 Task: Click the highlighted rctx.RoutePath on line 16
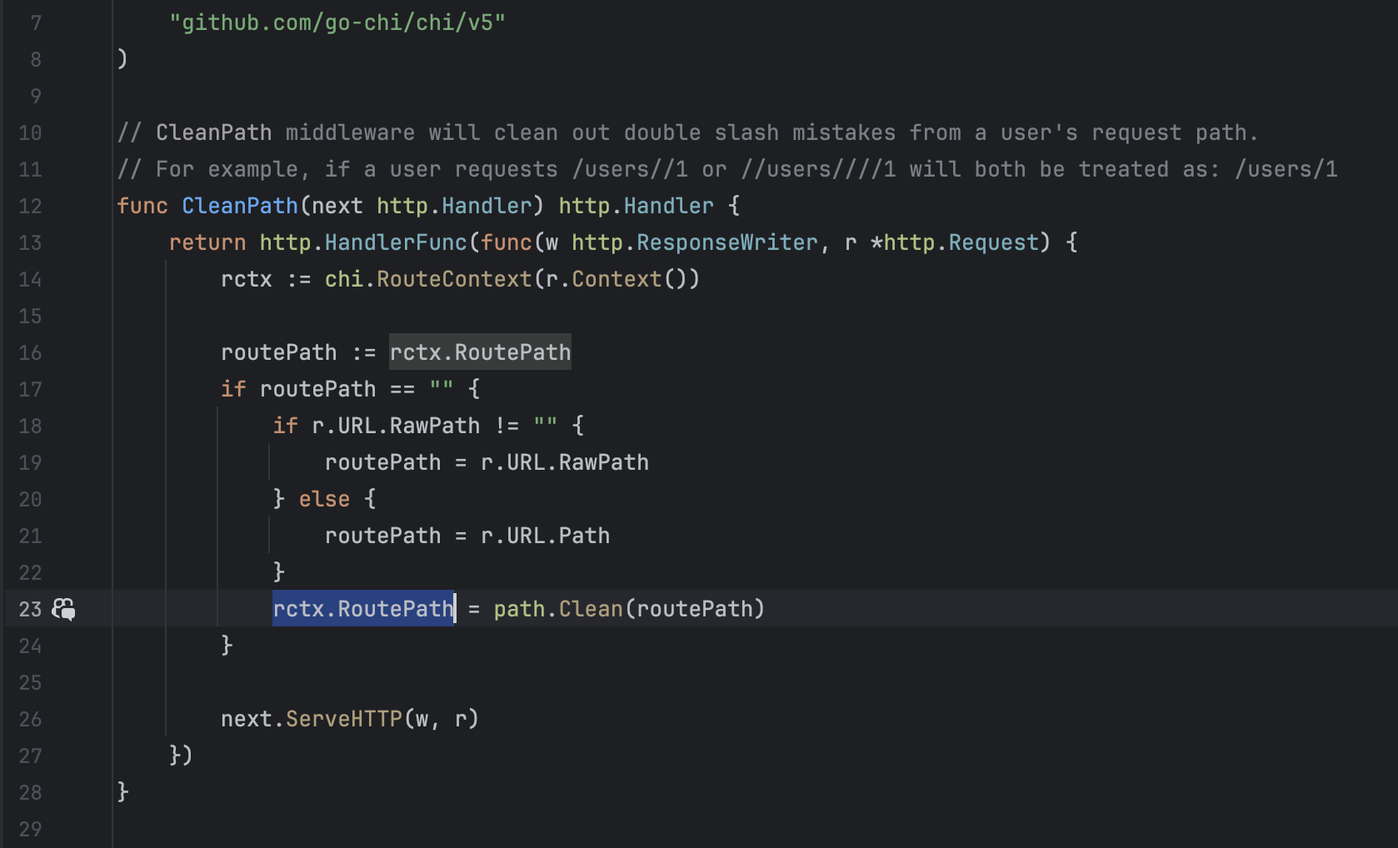pos(480,352)
